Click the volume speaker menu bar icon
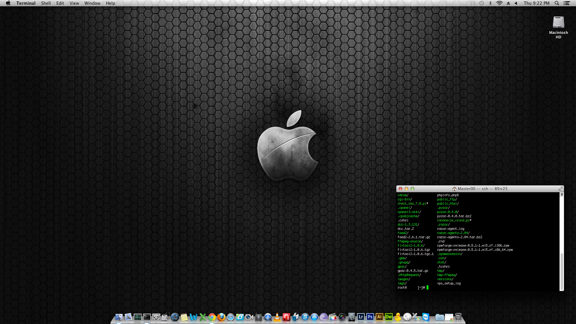The width and height of the screenshot is (576, 324). [516, 3]
